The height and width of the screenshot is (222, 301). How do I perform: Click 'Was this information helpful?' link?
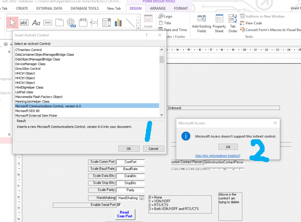218,156
